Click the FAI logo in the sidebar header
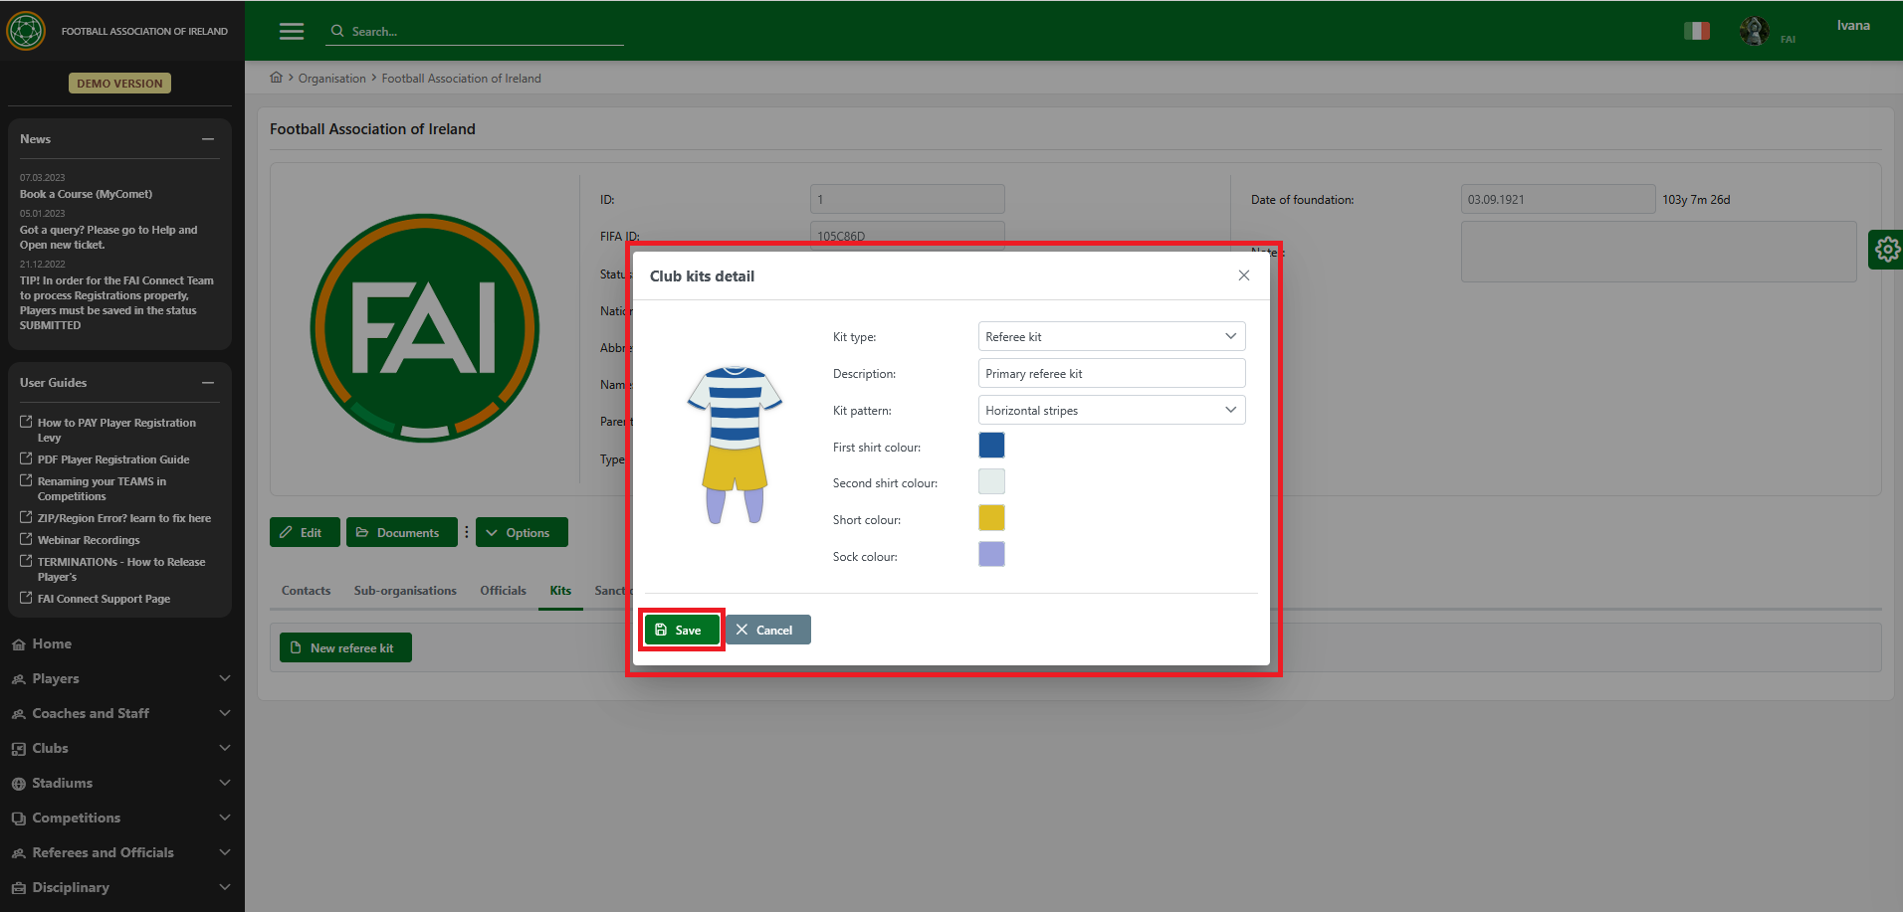The width and height of the screenshot is (1903, 912). [x=26, y=31]
